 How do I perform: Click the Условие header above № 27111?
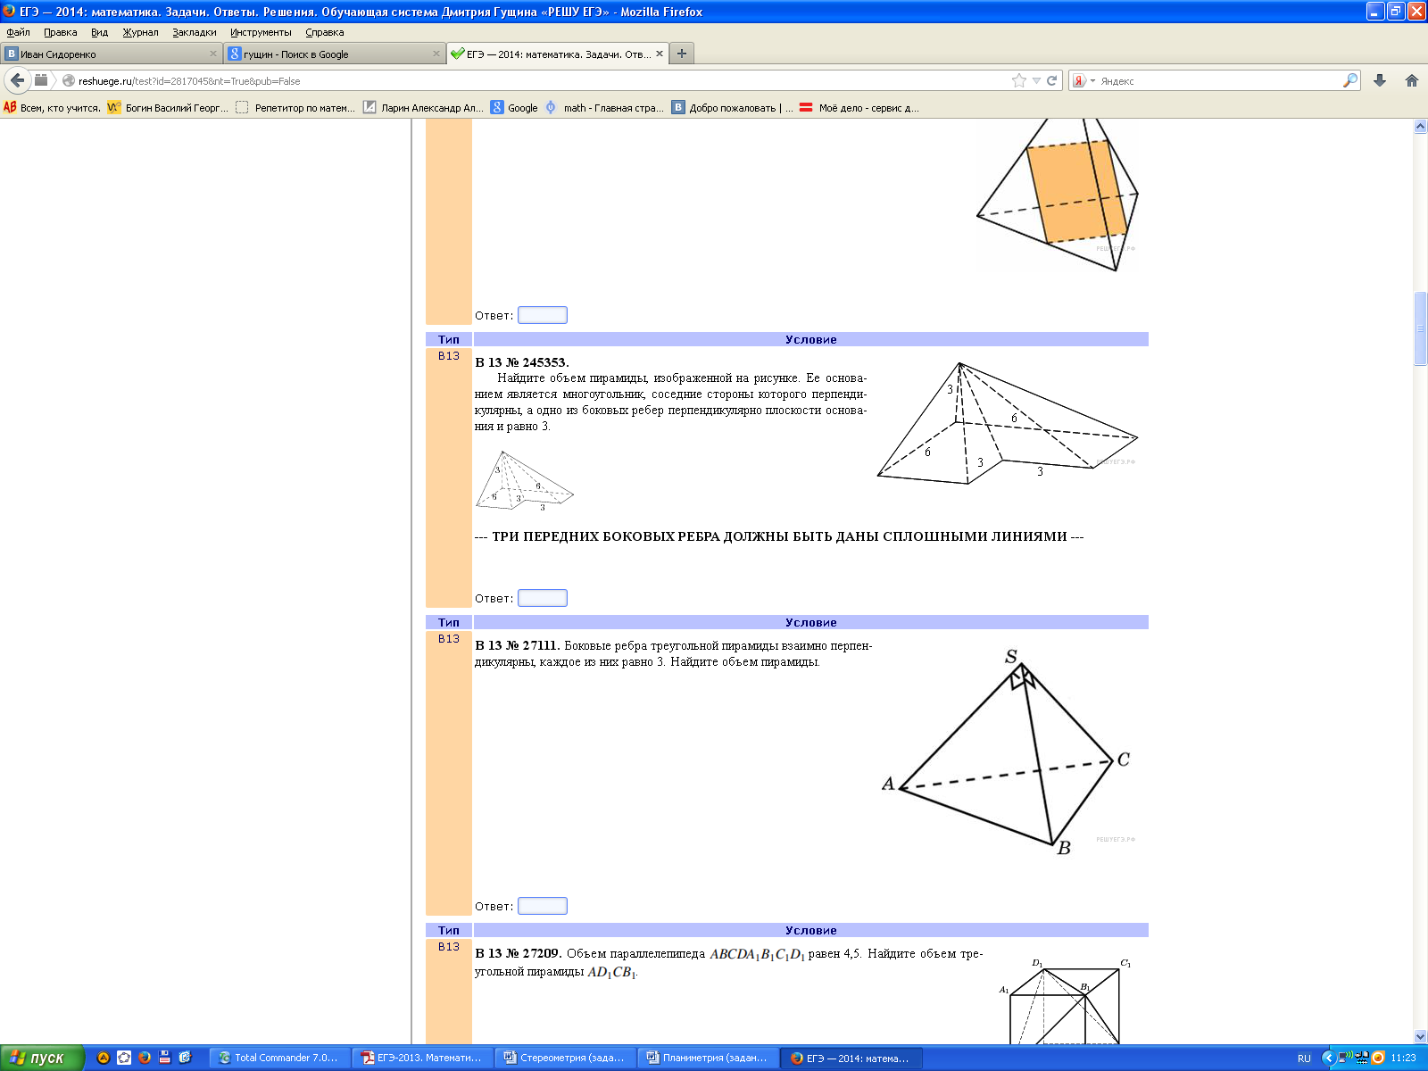click(x=810, y=622)
